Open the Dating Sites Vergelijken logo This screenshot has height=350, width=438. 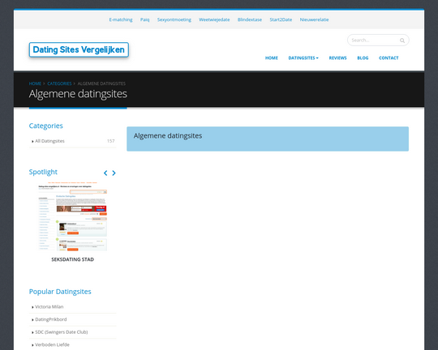point(79,49)
